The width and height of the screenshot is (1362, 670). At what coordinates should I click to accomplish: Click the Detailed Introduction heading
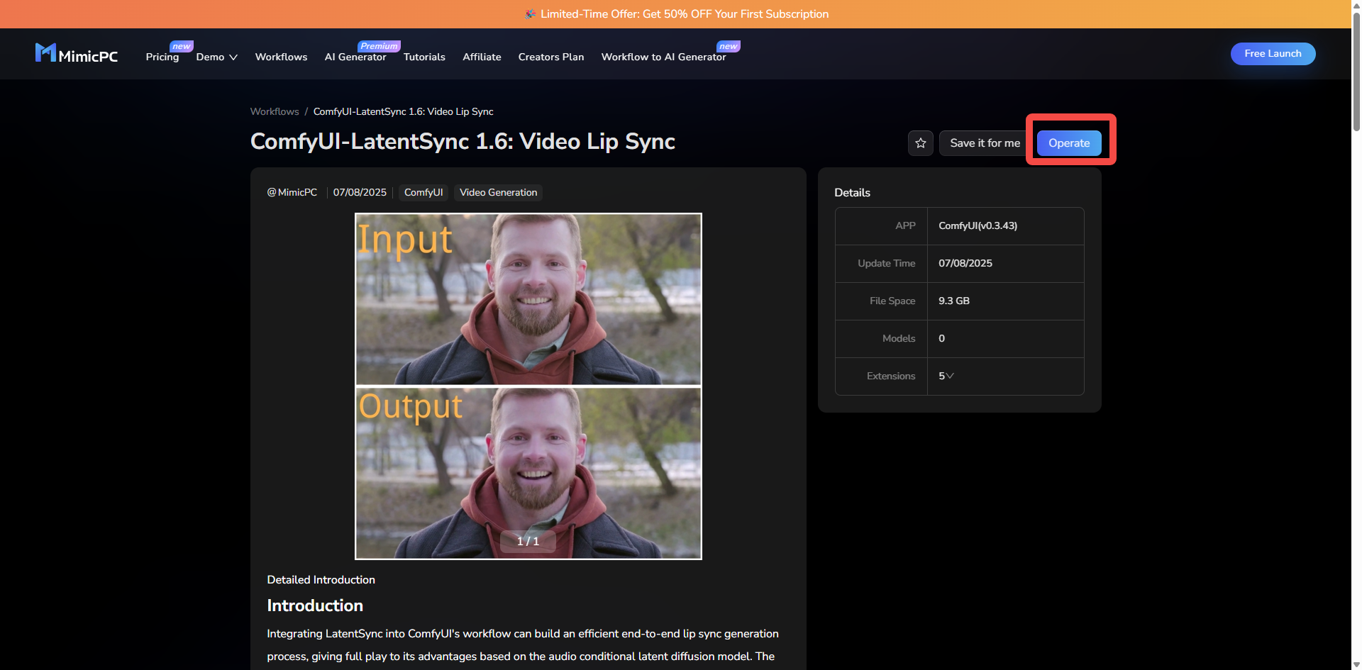321,579
